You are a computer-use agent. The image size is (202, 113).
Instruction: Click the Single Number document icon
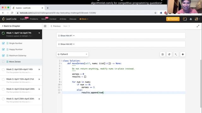tap(7, 43)
